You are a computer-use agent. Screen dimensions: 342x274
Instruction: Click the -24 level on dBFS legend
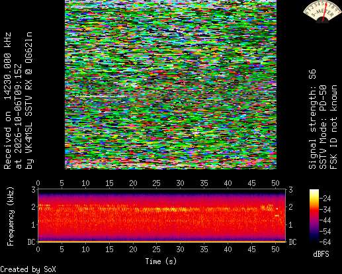pos(325,199)
